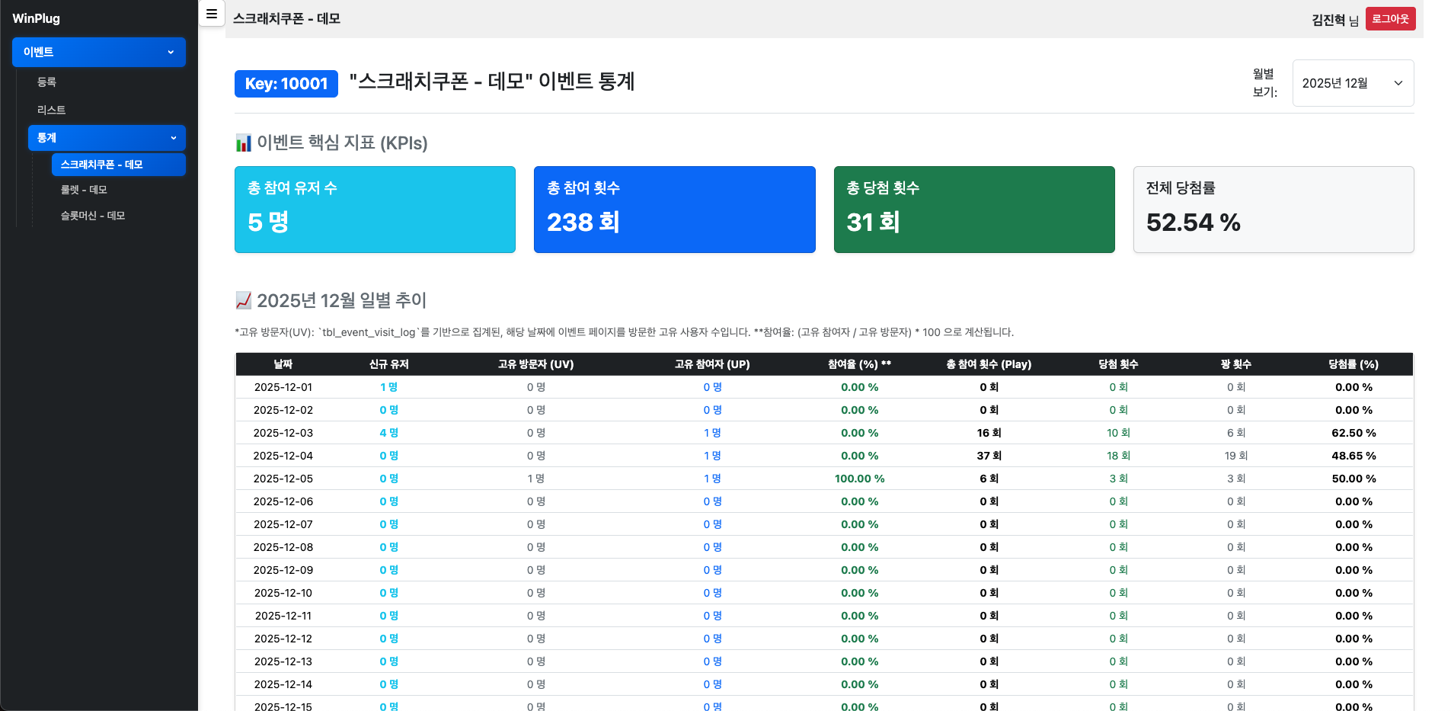The height and width of the screenshot is (711, 1451).
Task: Click the hamburger menu icon to collapse sidebar
Action: point(211,14)
